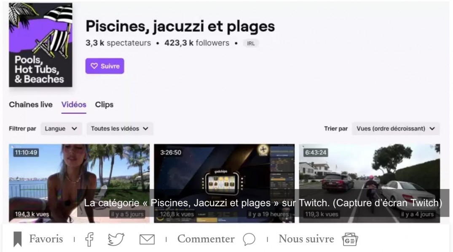Open the Langue filter dropdown
453x252 pixels.
pyautogui.click(x=61, y=129)
